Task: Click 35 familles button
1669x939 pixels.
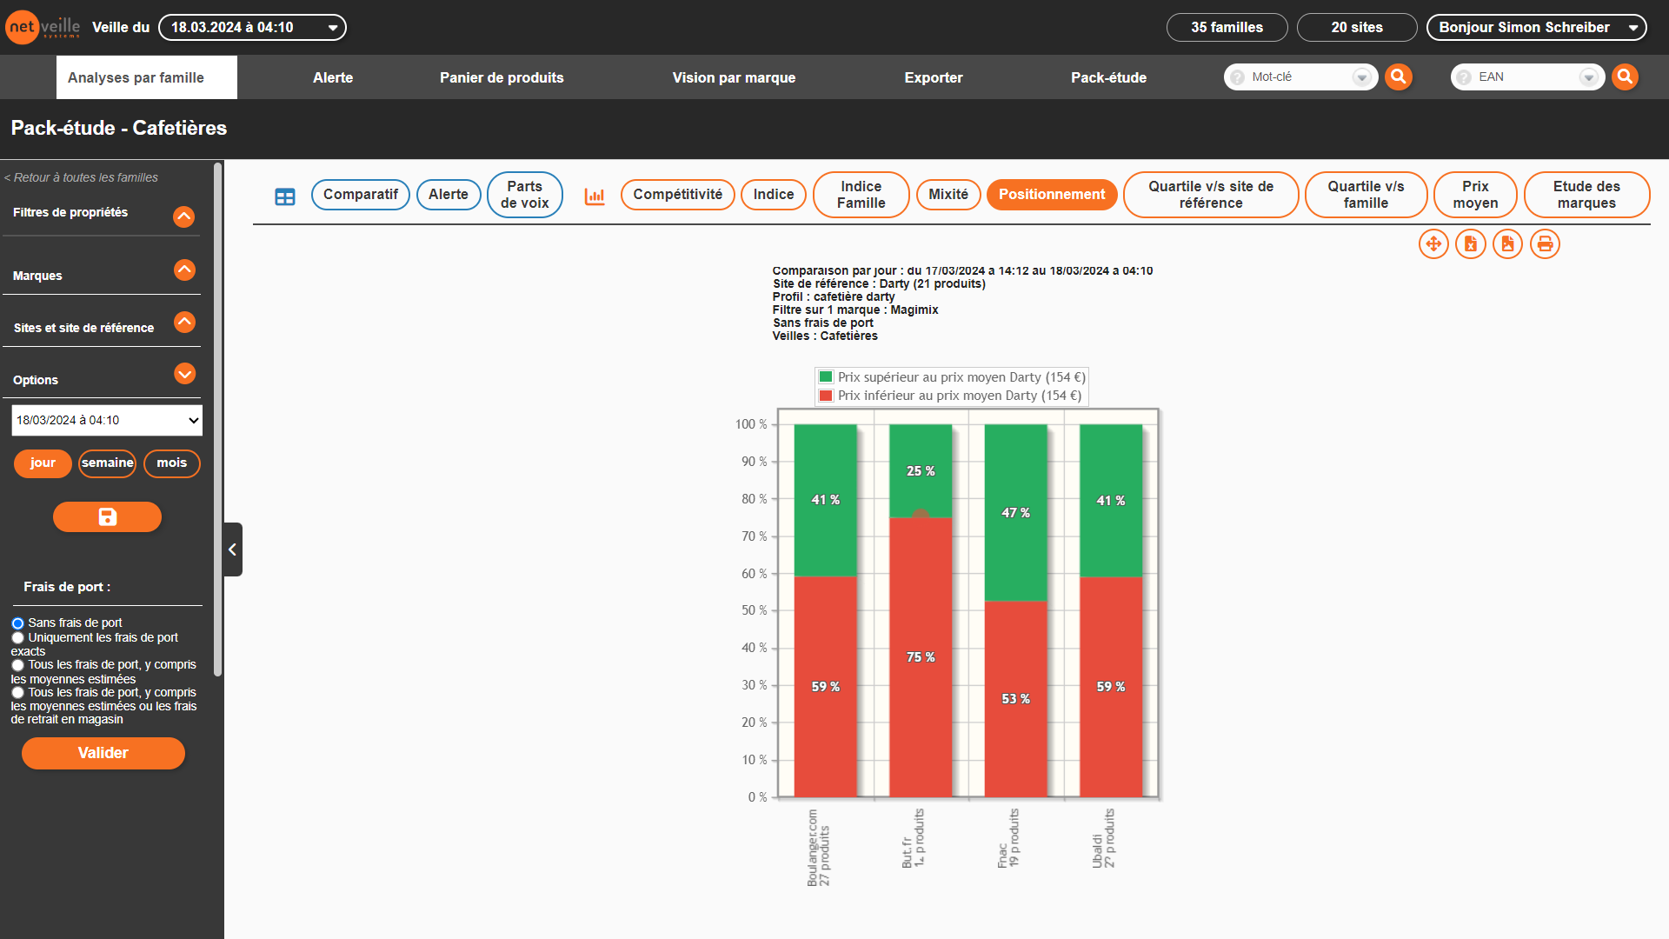Action: (x=1227, y=27)
